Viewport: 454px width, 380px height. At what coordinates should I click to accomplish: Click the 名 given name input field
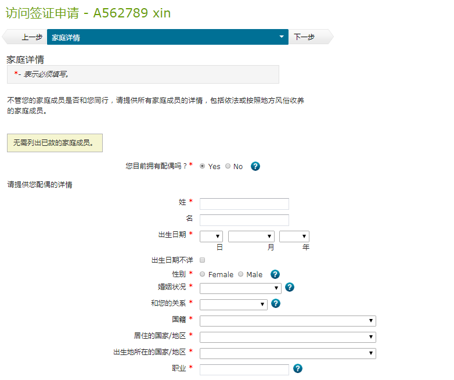(244, 220)
